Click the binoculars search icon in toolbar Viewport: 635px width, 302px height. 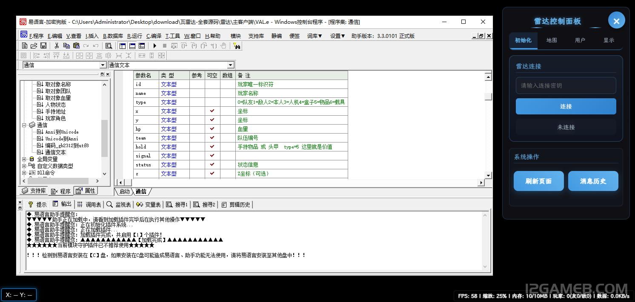pyautogui.click(x=237, y=46)
